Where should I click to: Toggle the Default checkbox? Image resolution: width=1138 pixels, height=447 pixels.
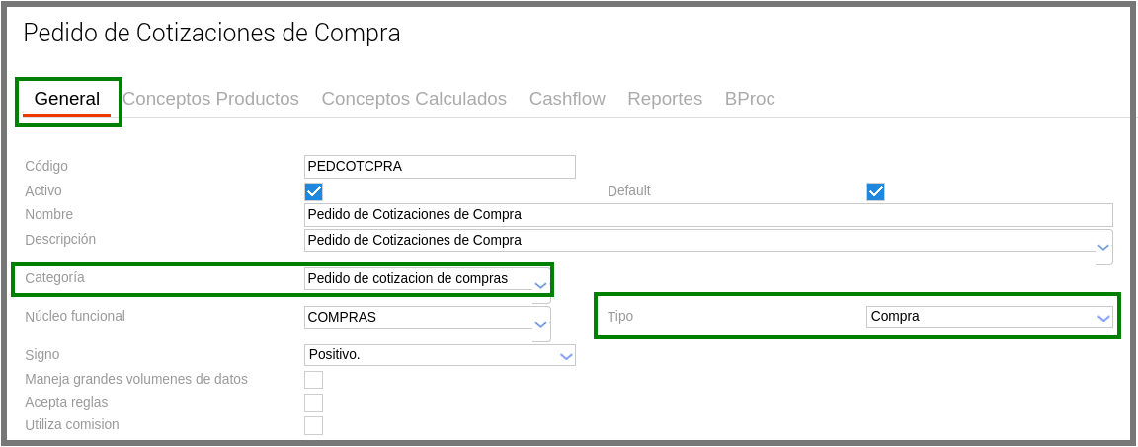coord(875,191)
